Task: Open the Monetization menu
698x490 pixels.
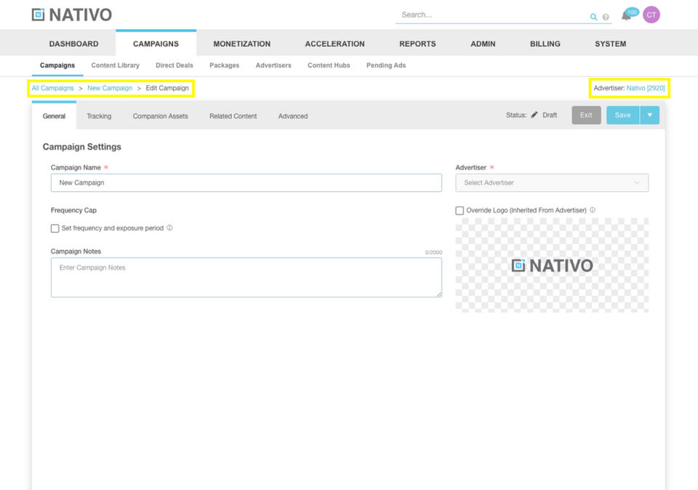Action: 241,44
